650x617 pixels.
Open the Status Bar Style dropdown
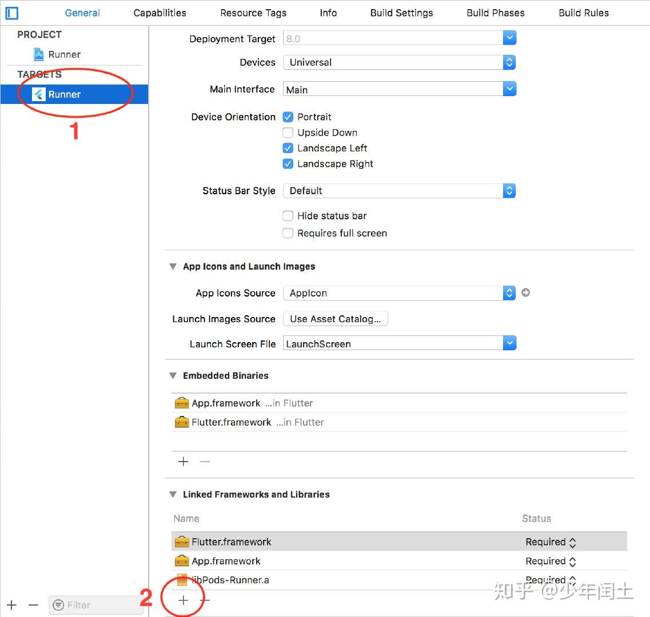coord(509,190)
